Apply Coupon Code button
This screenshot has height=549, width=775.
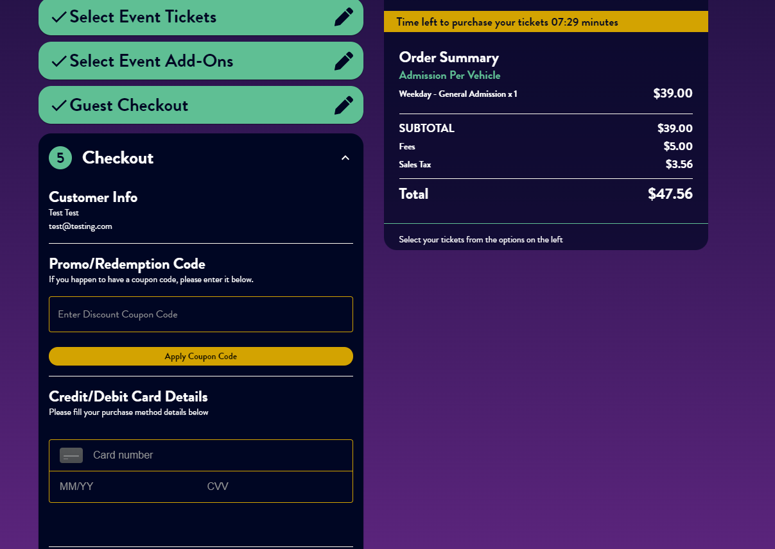click(201, 357)
